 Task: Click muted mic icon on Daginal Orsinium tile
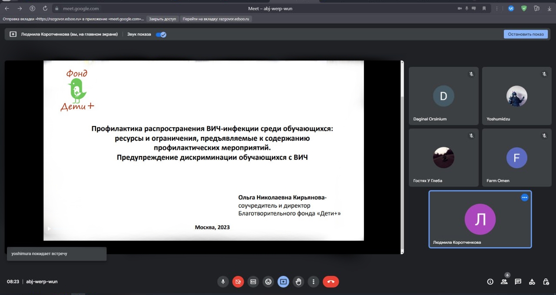pyautogui.click(x=471, y=74)
